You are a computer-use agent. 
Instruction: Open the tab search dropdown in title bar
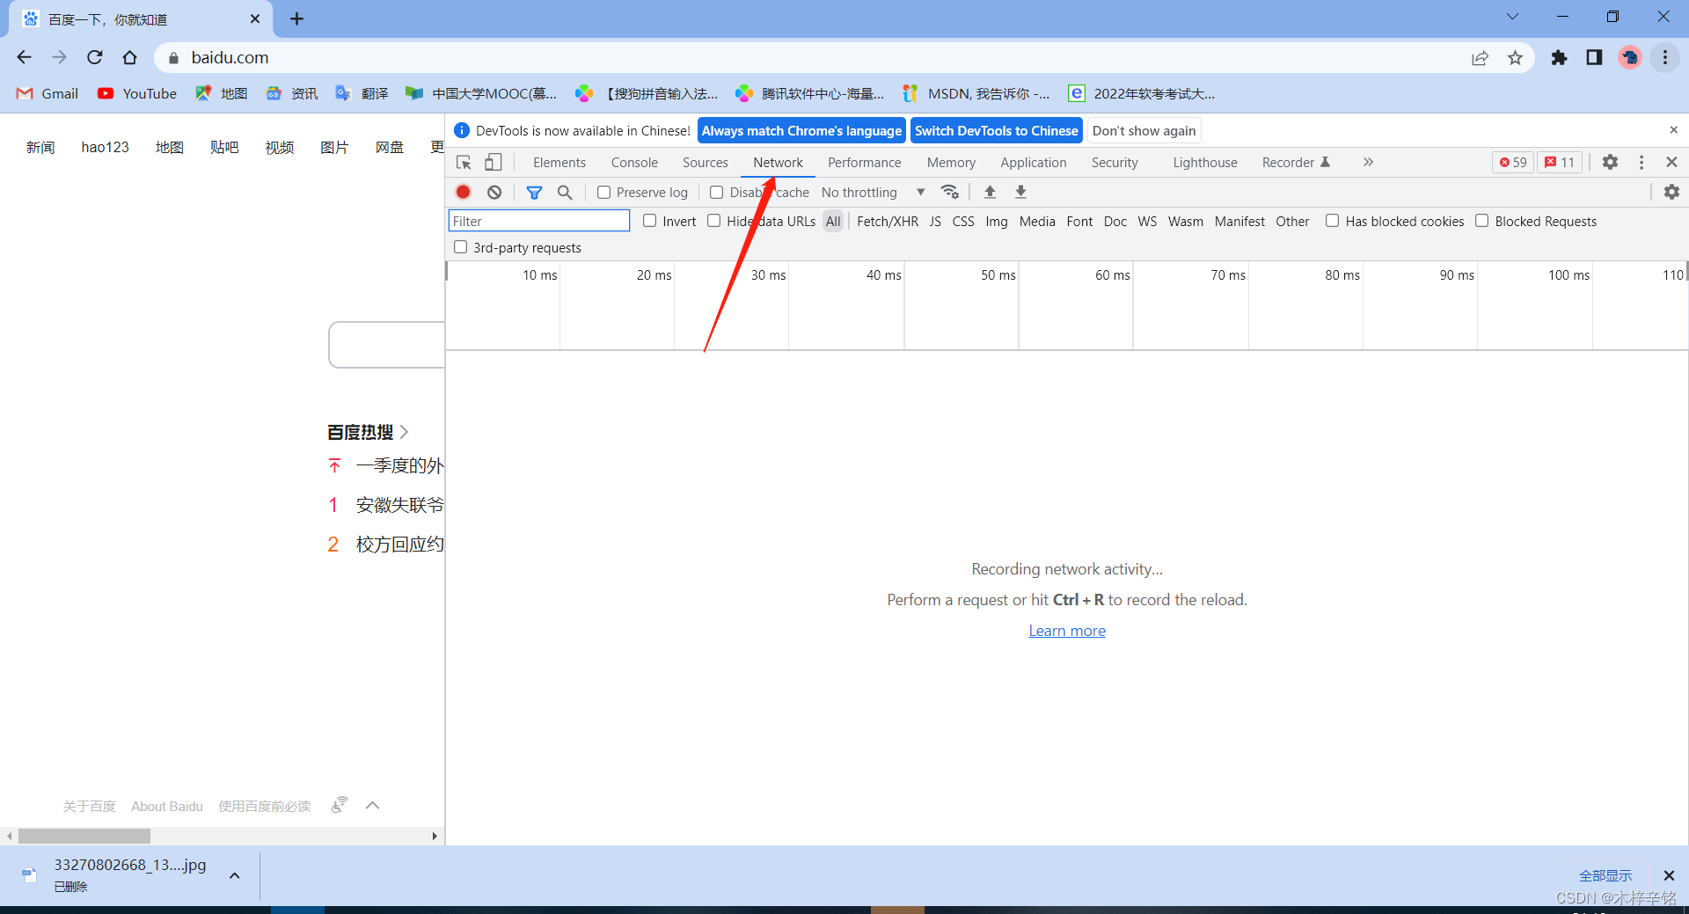(x=1512, y=17)
